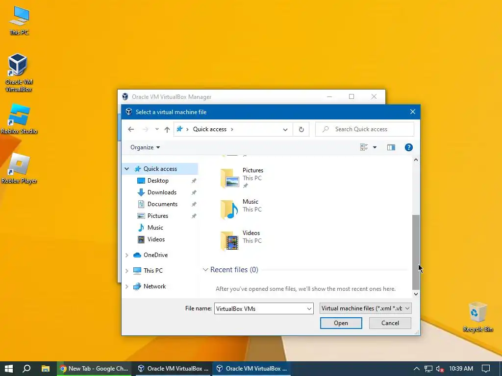Image resolution: width=502 pixels, height=376 pixels.
Task: Select Network in navigation pane
Action: coord(154,286)
